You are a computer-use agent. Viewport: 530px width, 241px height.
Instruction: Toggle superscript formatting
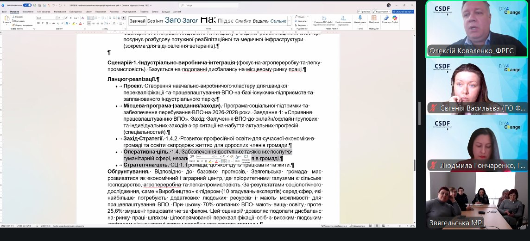coord(62,23)
